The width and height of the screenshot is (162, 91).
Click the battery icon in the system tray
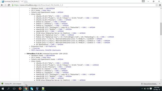pos(145,89)
